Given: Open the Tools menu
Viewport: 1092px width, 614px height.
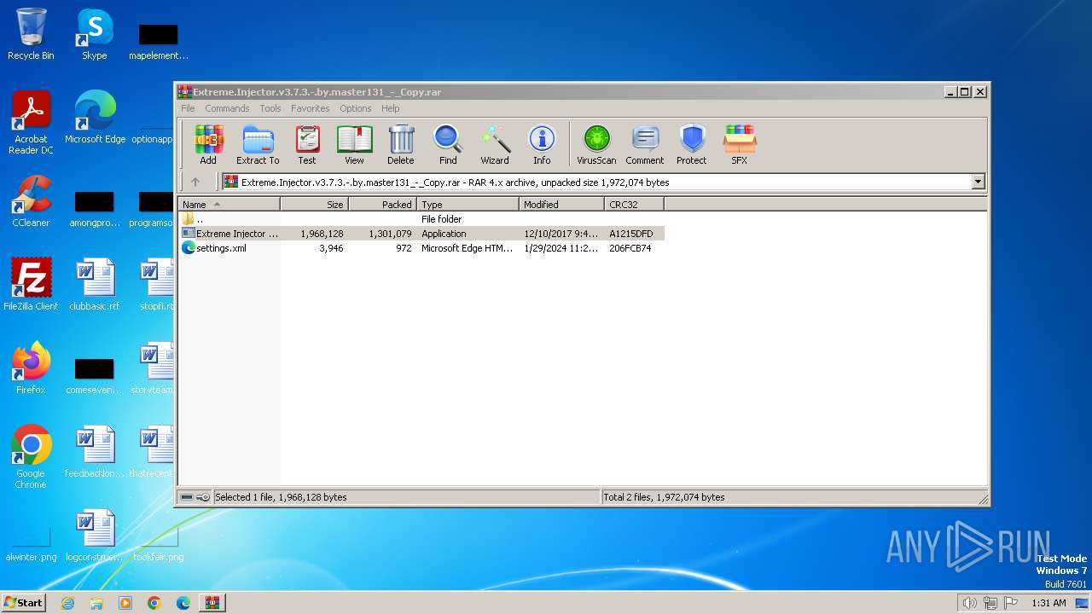Looking at the screenshot, I should click(270, 108).
